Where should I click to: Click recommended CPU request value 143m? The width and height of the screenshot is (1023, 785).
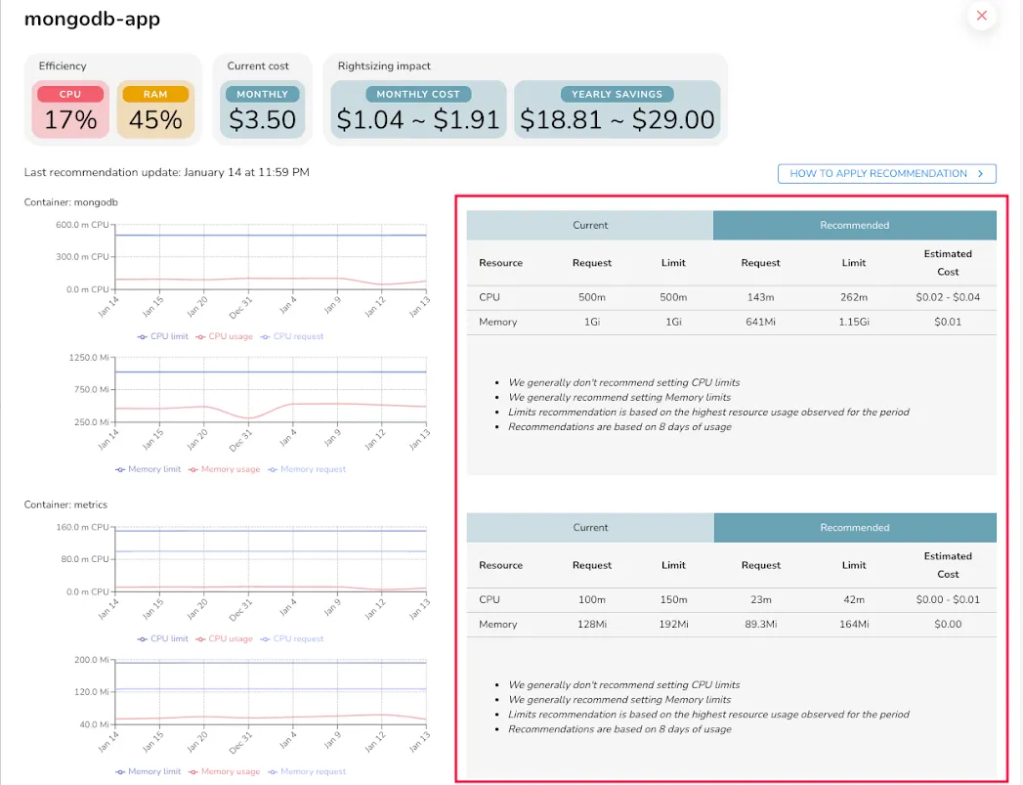[x=761, y=297]
